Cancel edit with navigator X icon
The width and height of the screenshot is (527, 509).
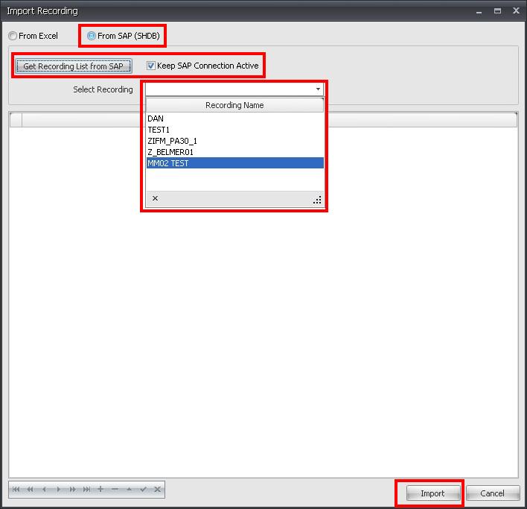[157, 490]
